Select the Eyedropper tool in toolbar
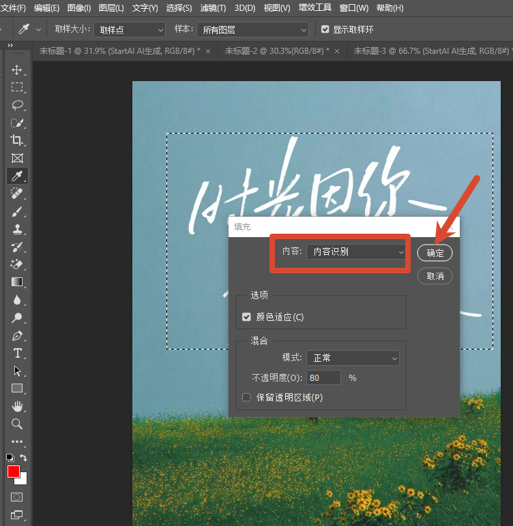The width and height of the screenshot is (513, 526). click(17, 176)
